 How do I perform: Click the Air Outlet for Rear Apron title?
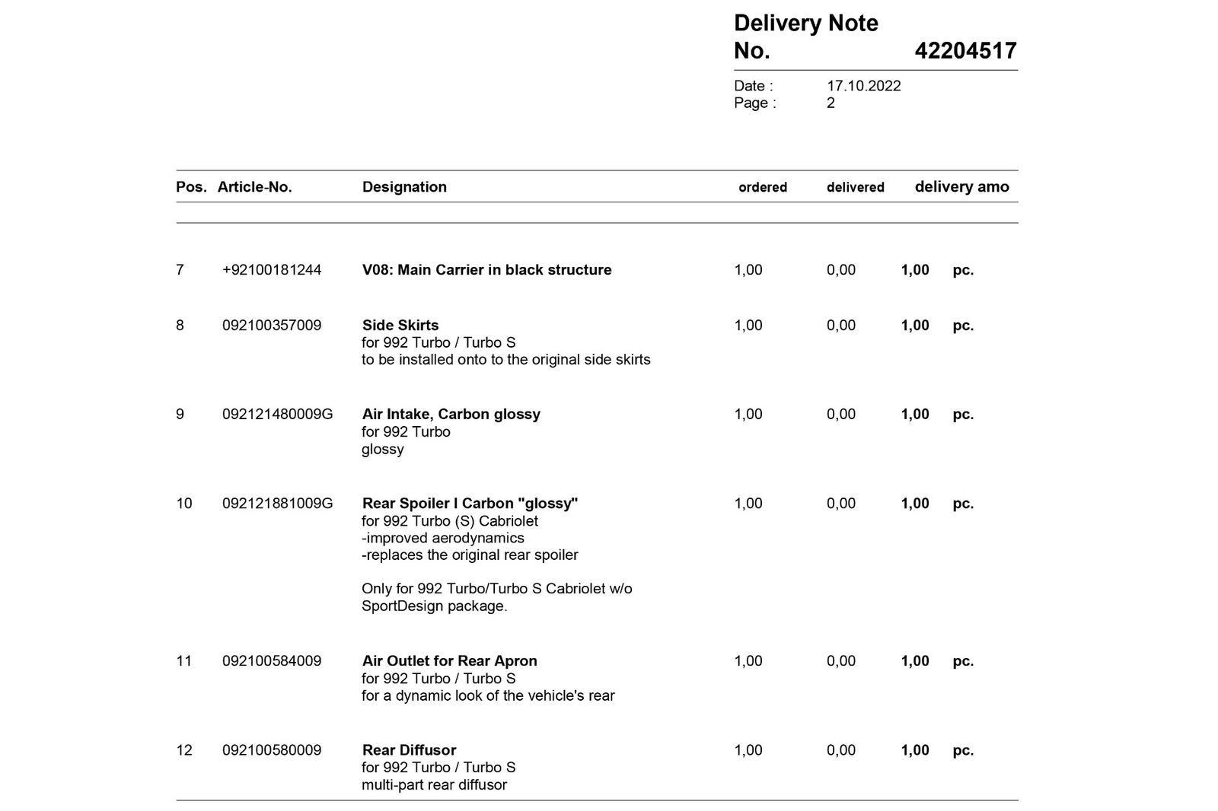coord(449,661)
